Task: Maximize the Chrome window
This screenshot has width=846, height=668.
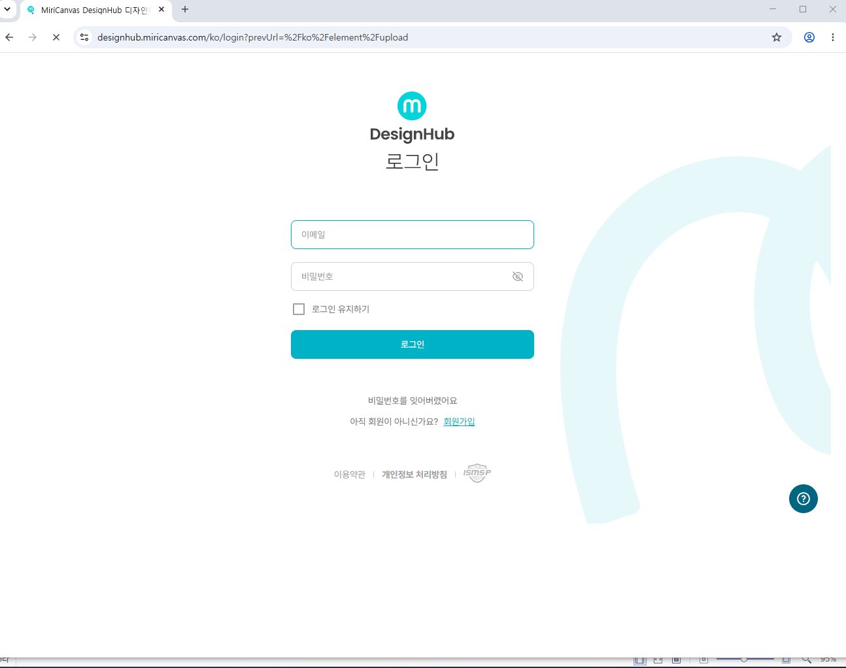Action: coord(803,9)
